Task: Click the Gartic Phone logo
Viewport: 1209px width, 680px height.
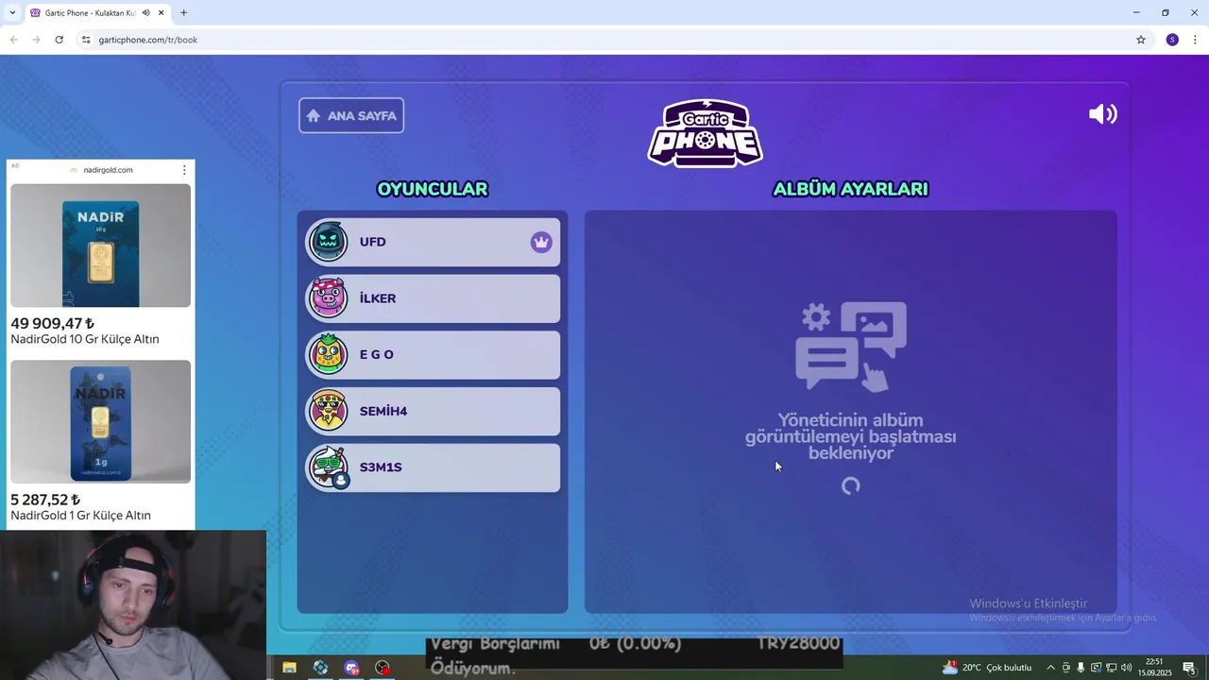Action: (706, 133)
